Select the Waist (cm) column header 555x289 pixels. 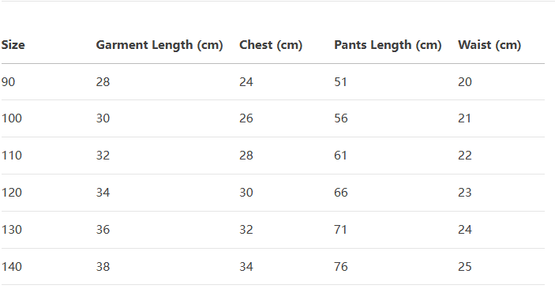coord(489,45)
